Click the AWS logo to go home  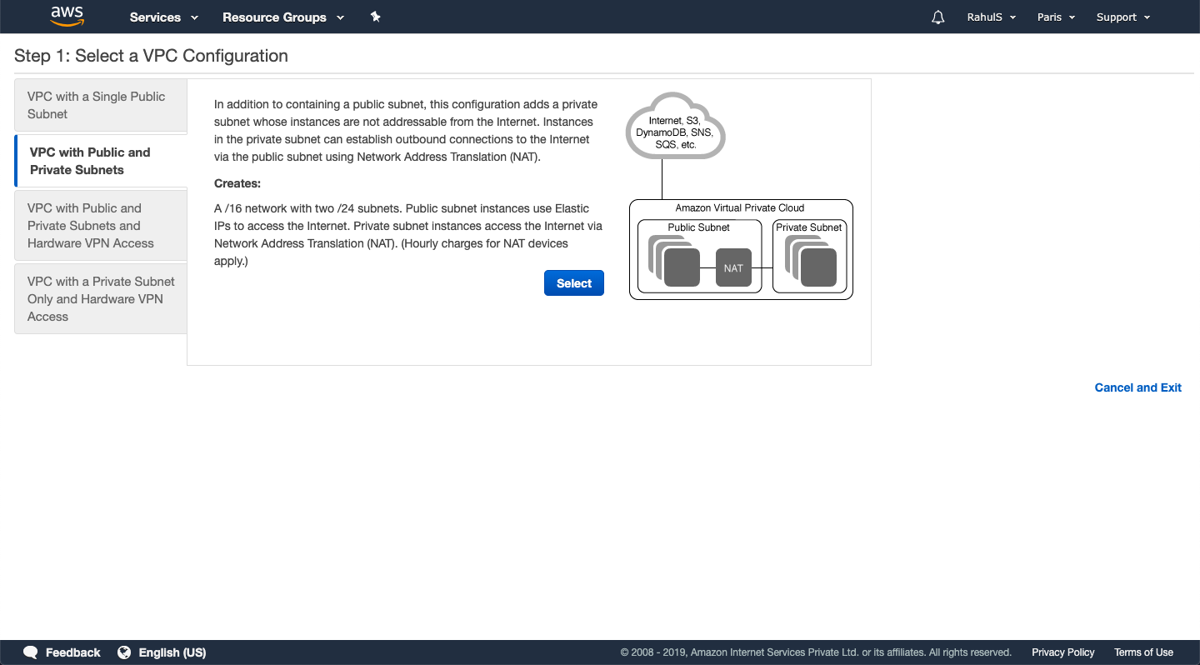67,17
